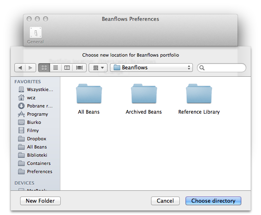Open Dropbox in the sidebar

coord(35,139)
